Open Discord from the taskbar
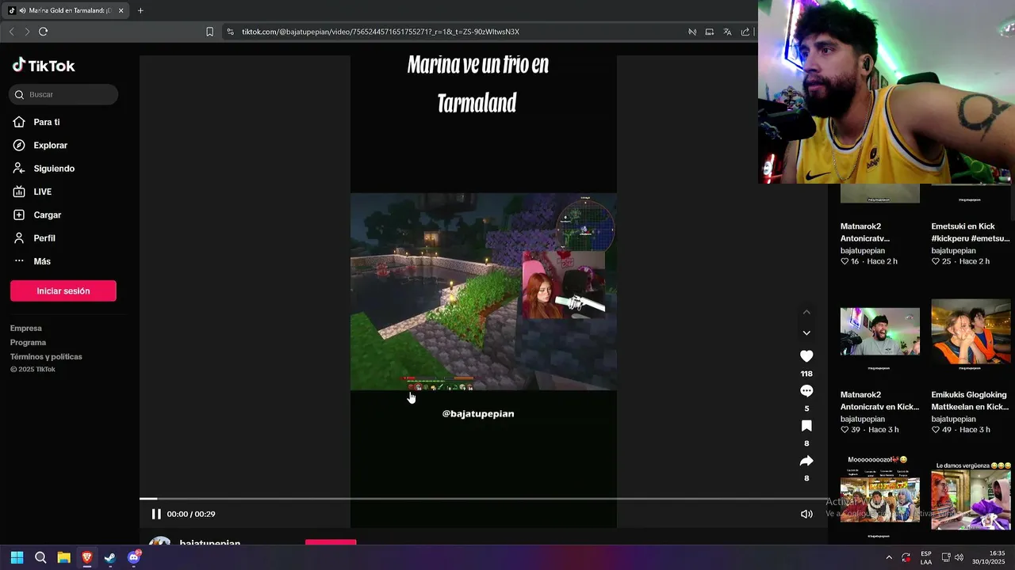 [x=133, y=557]
